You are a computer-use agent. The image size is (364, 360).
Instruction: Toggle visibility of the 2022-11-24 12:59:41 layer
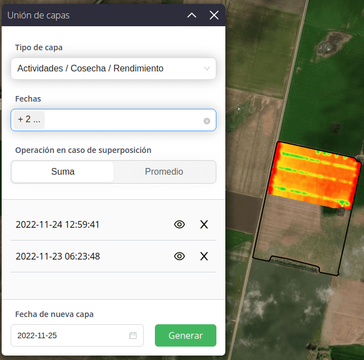coord(179,224)
